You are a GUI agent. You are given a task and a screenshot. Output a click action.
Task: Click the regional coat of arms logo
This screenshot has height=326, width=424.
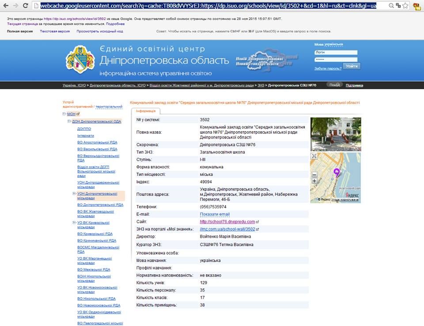[80, 59]
